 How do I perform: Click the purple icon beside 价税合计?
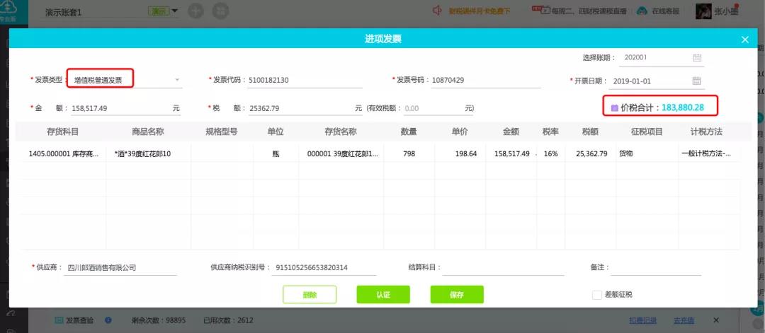click(x=614, y=107)
